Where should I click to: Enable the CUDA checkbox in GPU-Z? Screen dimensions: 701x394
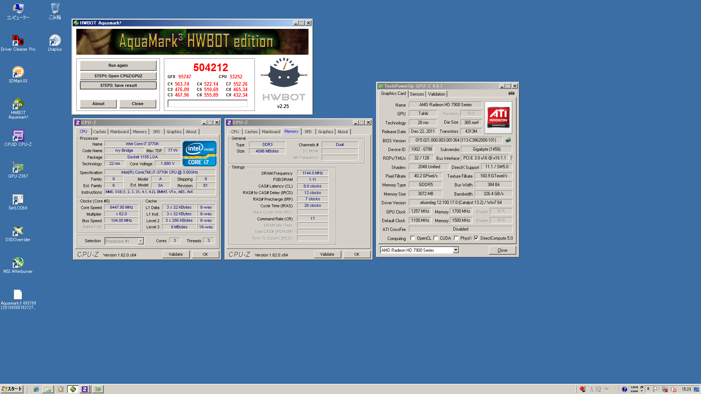(x=436, y=238)
